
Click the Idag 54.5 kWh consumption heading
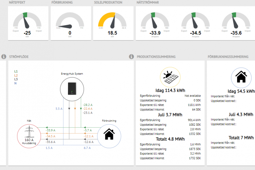(241, 91)
